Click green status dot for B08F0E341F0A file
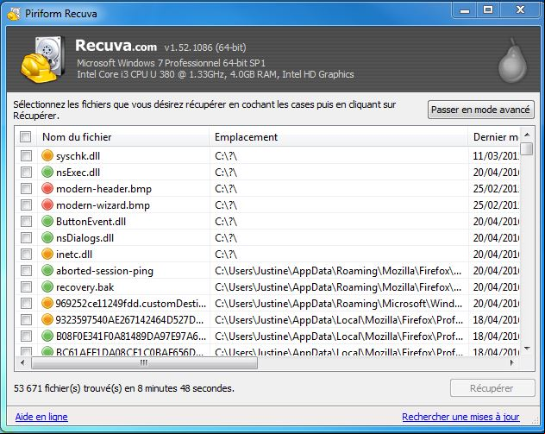The image size is (545, 434). tap(47, 336)
